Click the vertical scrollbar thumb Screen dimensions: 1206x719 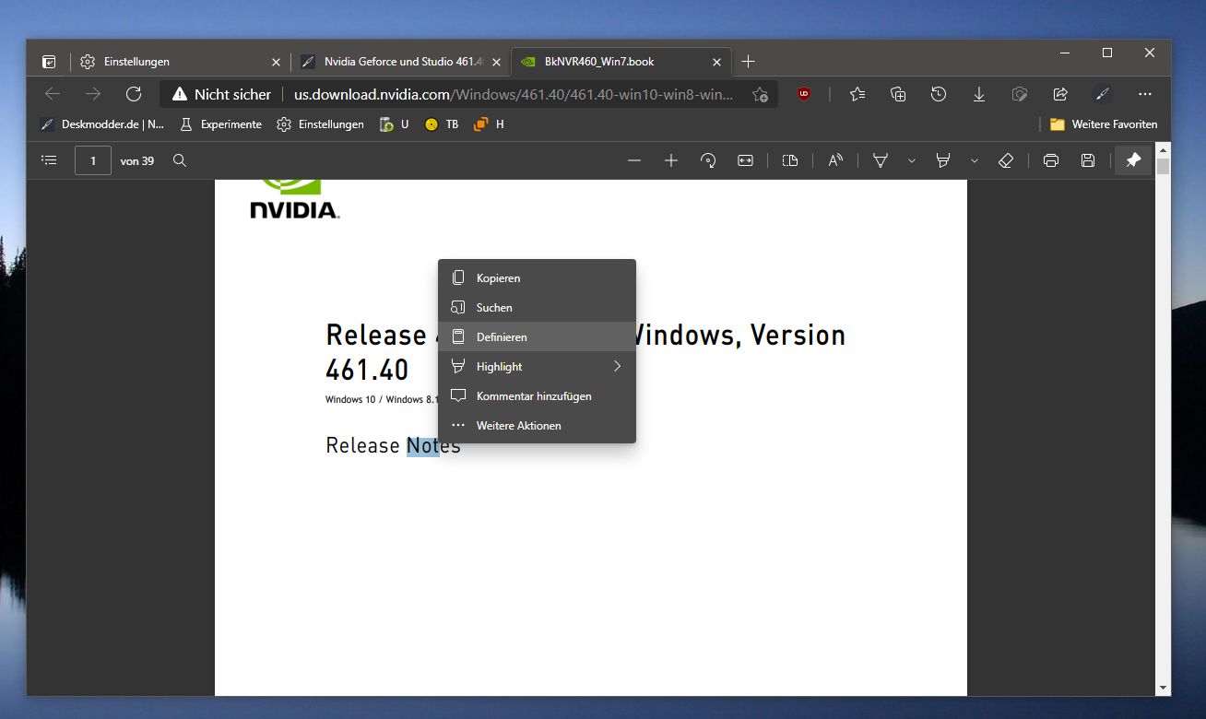tap(1164, 167)
